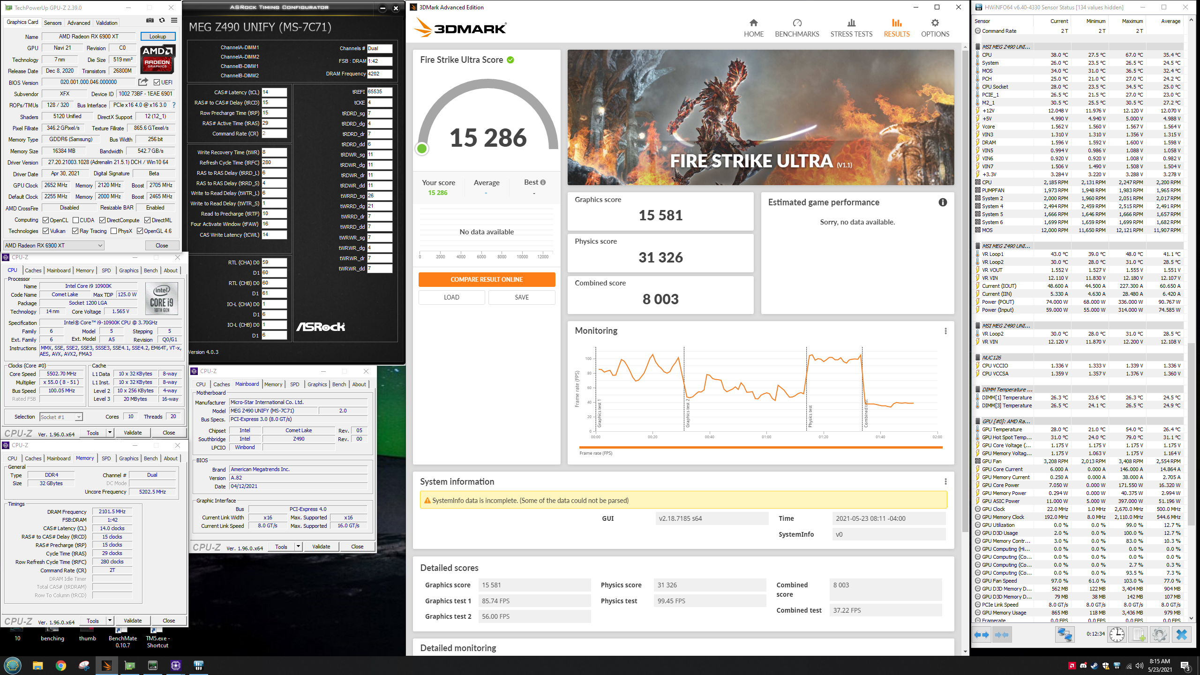The width and height of the screenshot is (1200, 675).
Task: Collapse the first MSI MEG Z490 UNI sensor group
Action: pyautogui.click(x=977, y=47)
